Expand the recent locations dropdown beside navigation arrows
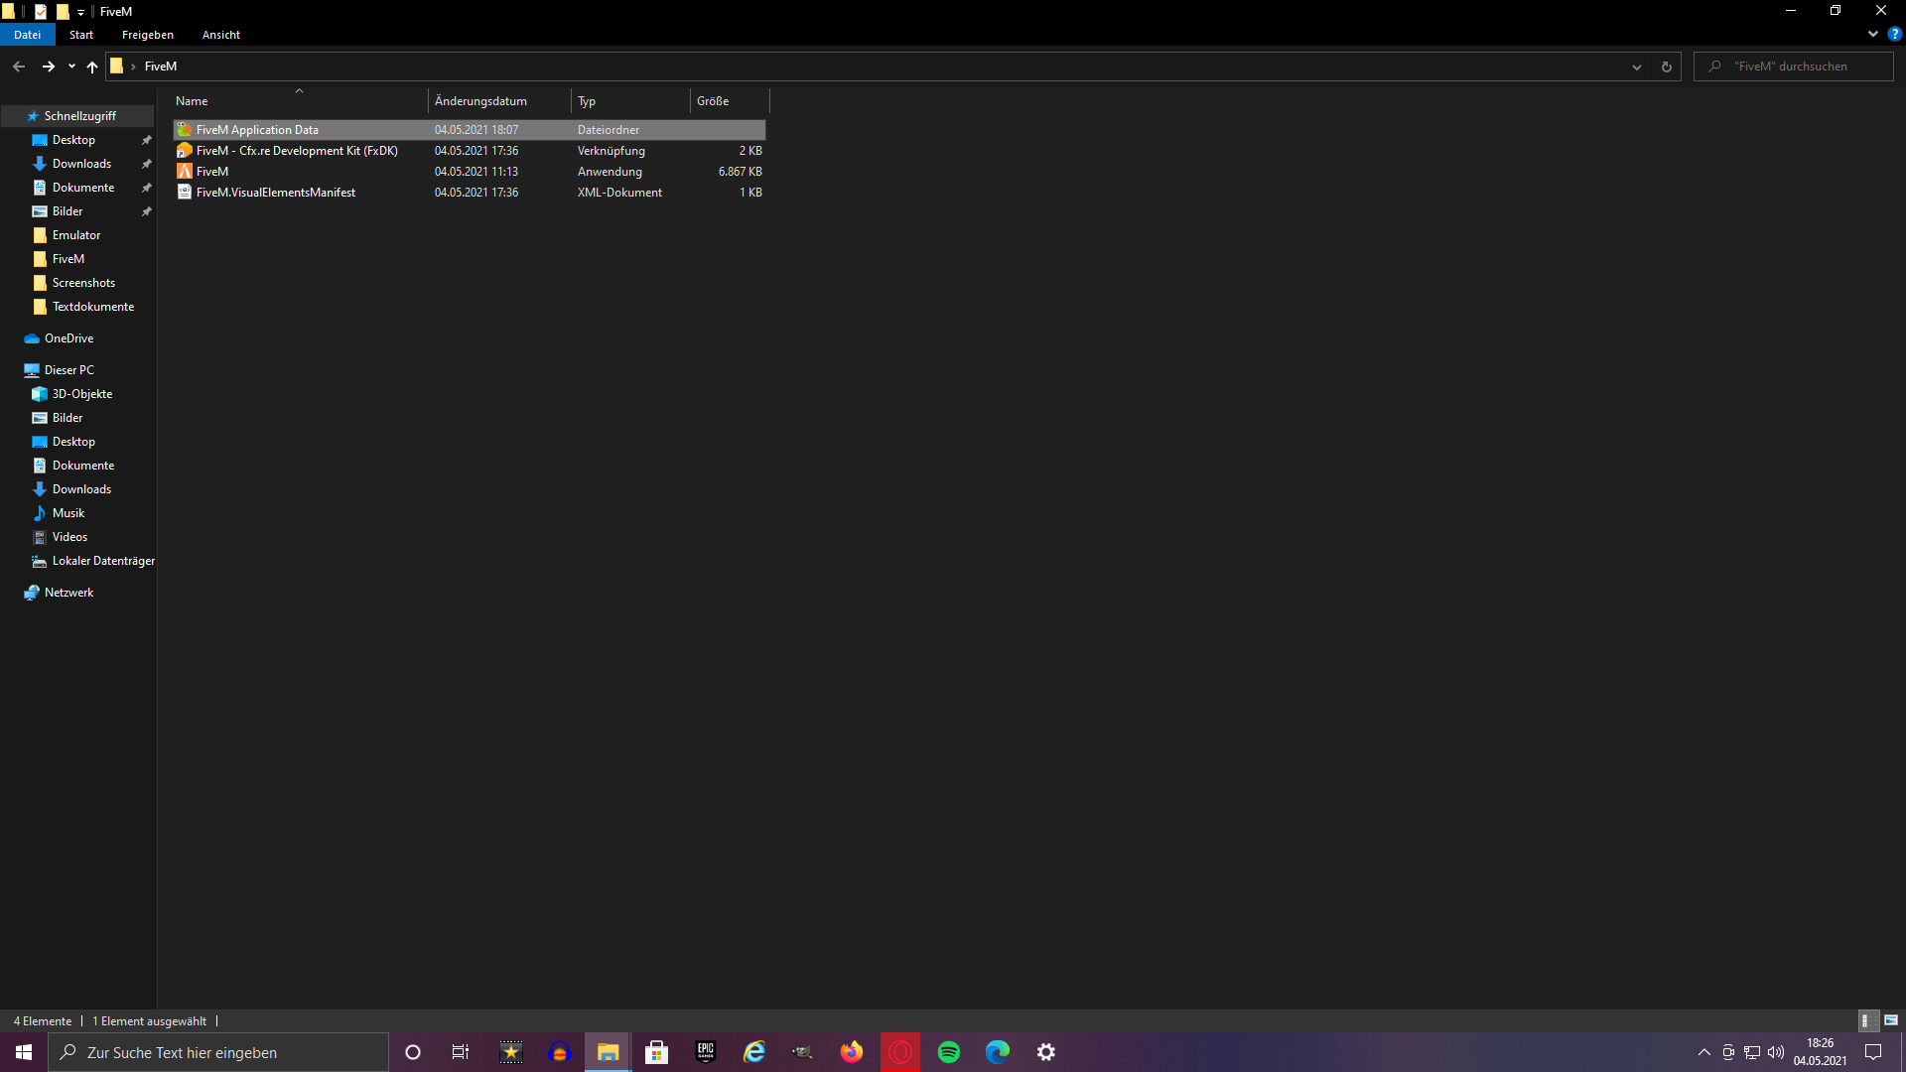 [70, 67]
